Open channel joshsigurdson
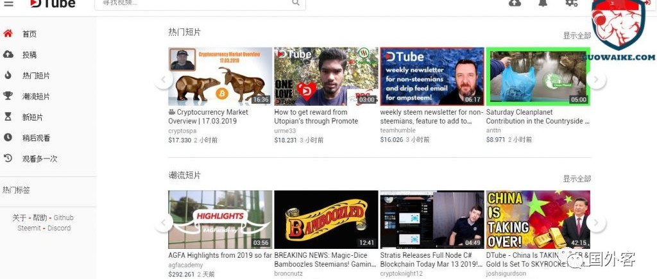Image resolution: width=657 pixels, height=279 pixels. coord(506,274)
